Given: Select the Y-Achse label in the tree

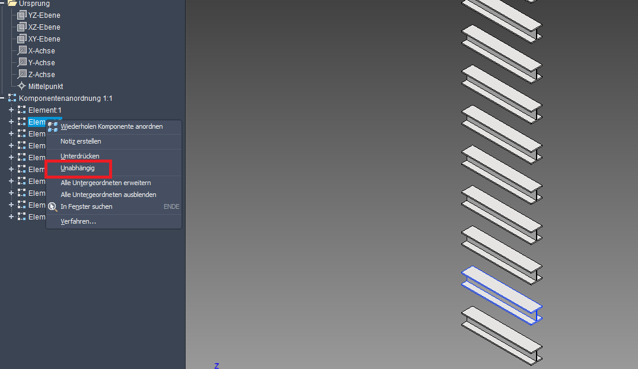Looking at the screenshot, I should tap(42, 62).
